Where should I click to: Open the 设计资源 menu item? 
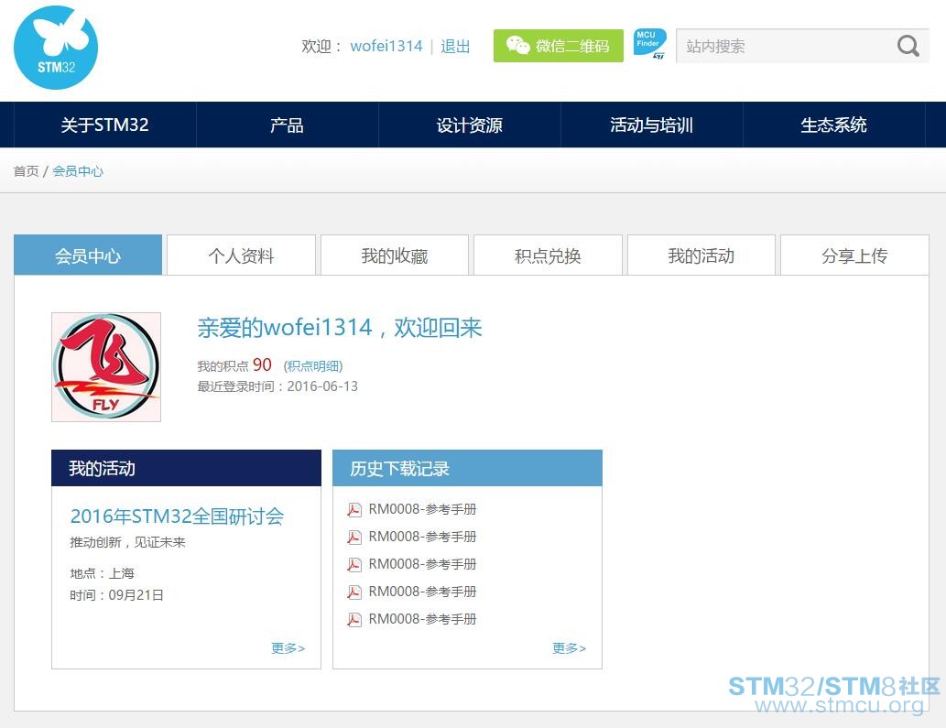pyautogui.click(x=470, y=125)
